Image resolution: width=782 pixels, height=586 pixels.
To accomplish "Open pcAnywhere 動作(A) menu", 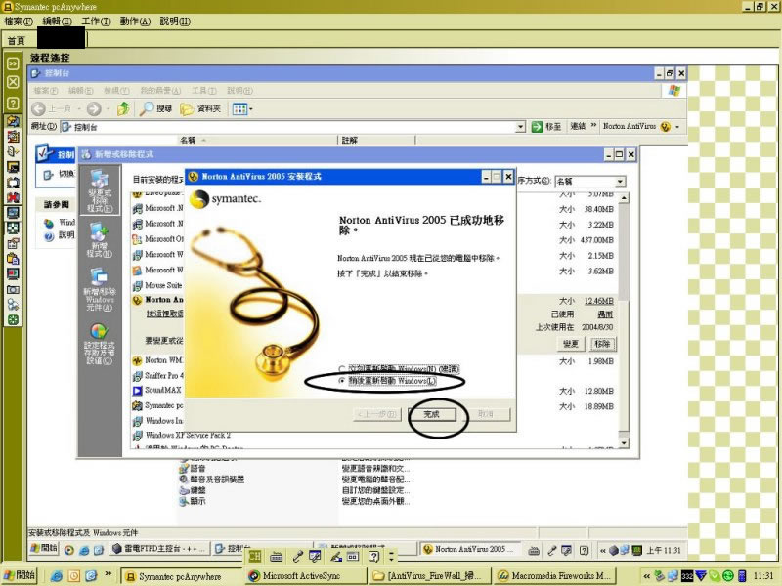I will (x=135, y=21).
